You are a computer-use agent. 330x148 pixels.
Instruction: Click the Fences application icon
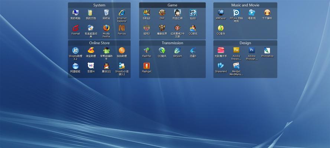point(122,28)
